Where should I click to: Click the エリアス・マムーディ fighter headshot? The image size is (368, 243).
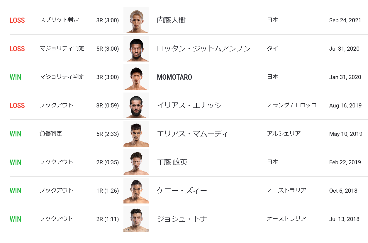[136, 134]
